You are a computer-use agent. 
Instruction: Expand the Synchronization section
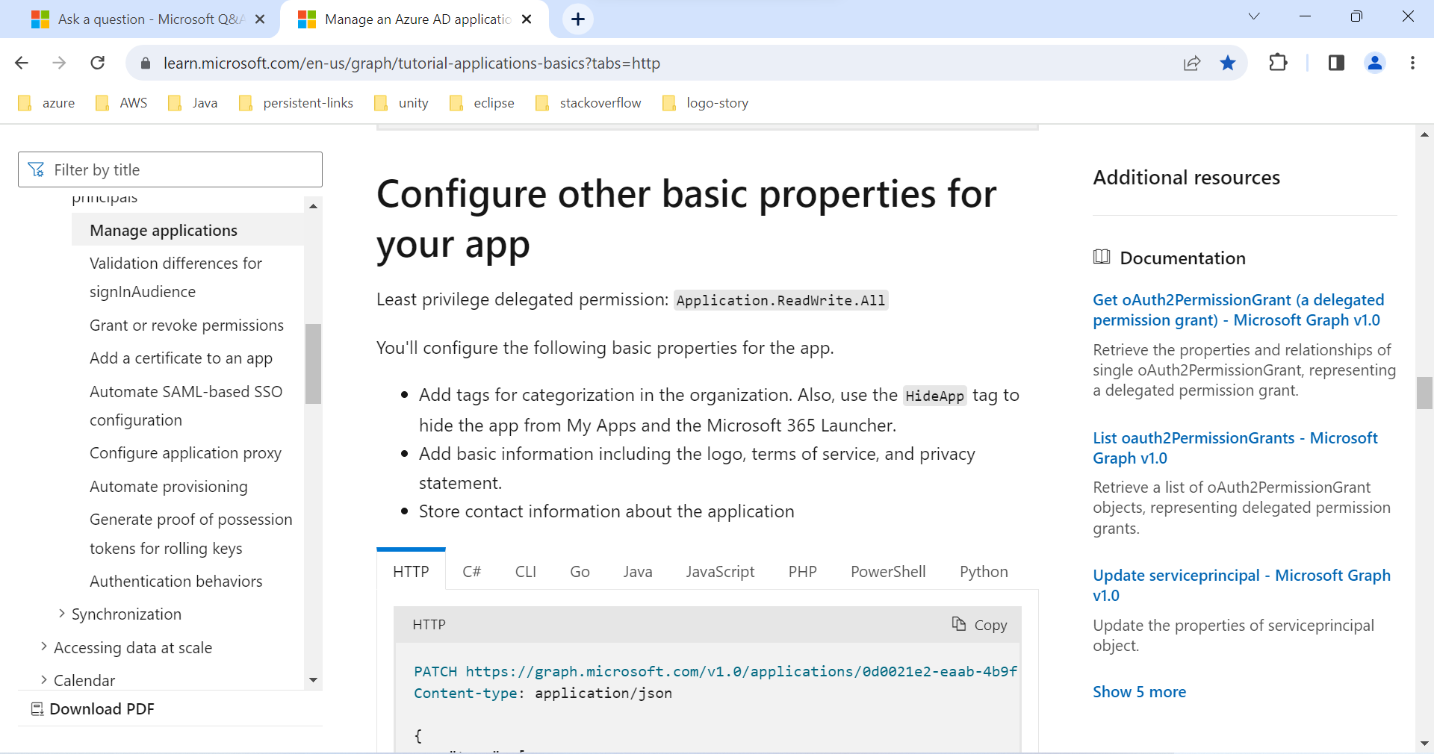[119, 614]
